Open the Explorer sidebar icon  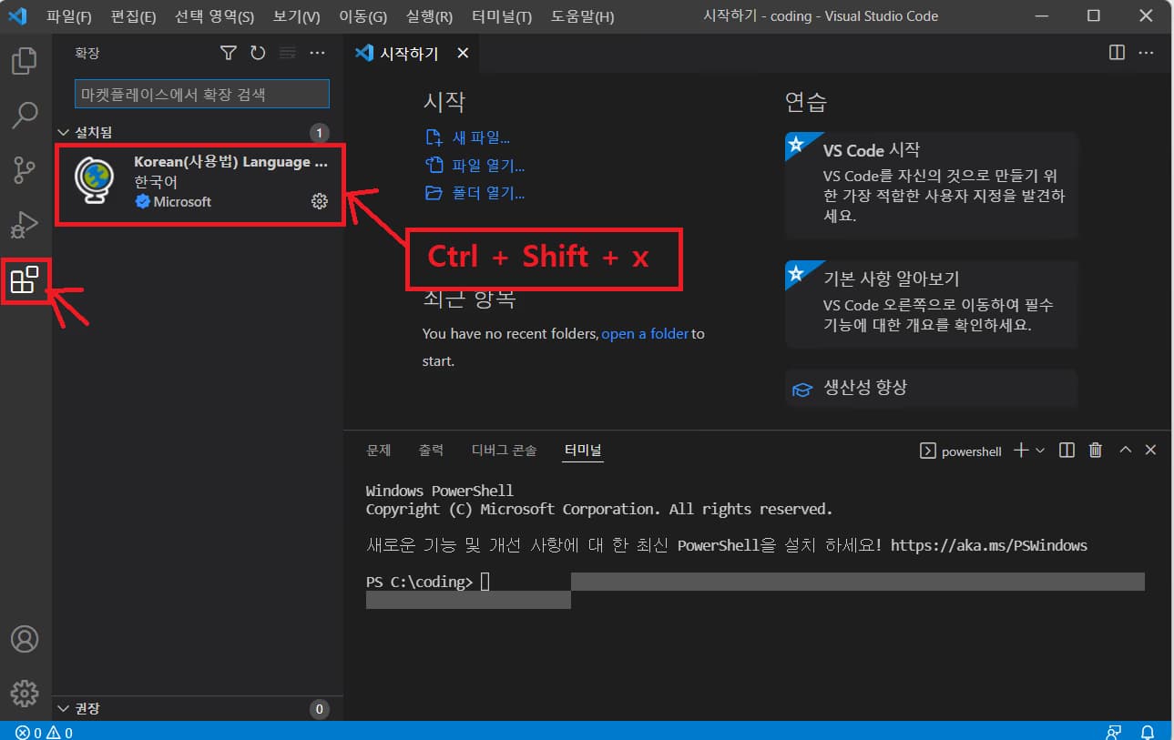pyautogui.click(x=25, y=60)
